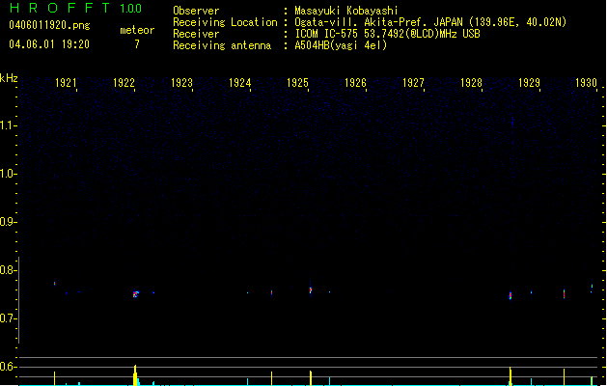Click the kHz axis unit label
This screenshot has height=386, width=607.
pos(9,78)
